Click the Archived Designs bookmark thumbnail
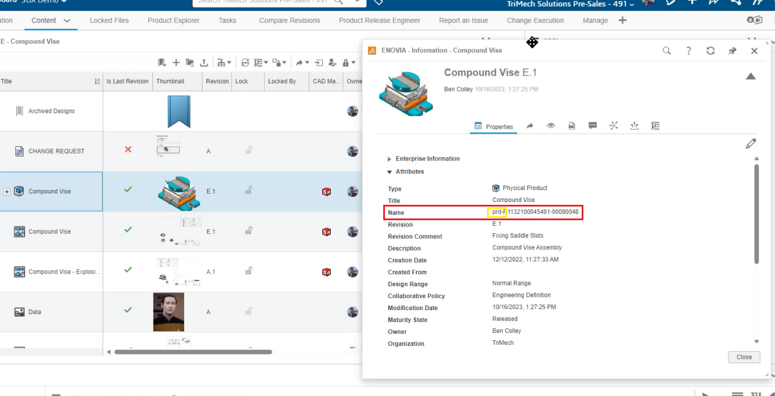Screen dimensions: 775x396 [179, 112]
